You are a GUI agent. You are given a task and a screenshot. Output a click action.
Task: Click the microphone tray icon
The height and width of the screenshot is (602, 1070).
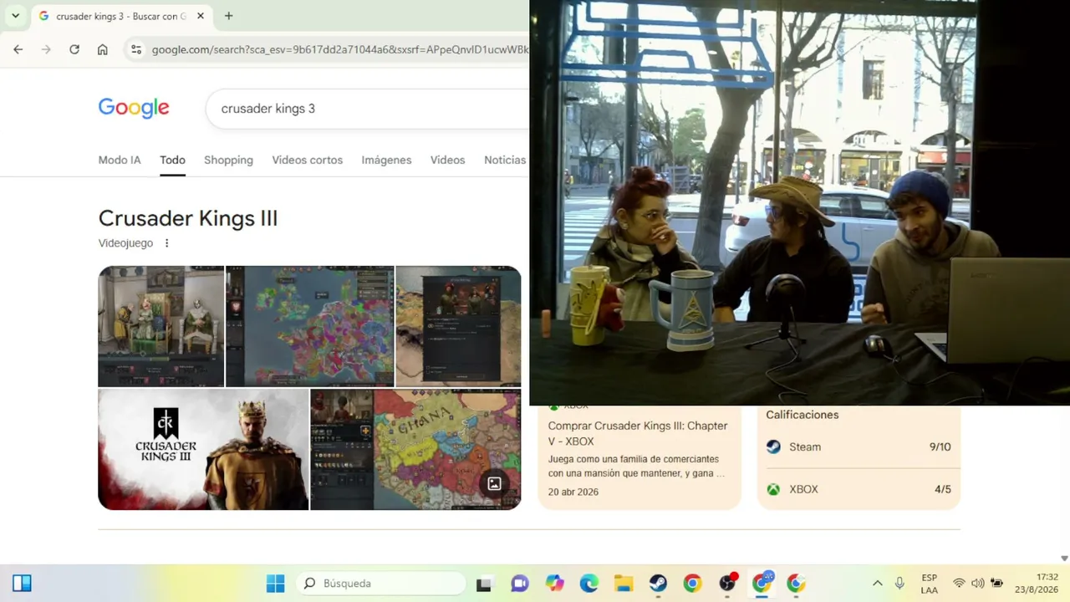[x=899, y=584]
